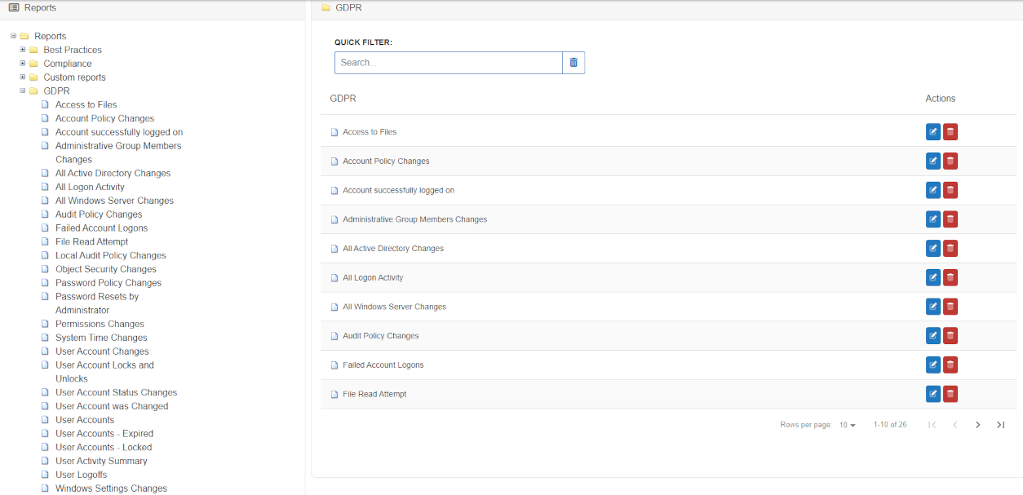Click the Quick Filter search field
The width and height of the screenshot is (1023, 495).
click(x=448, y=63)
